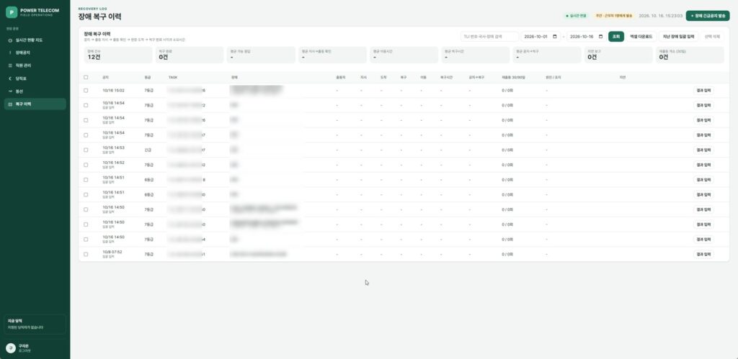738x359 pixels.
Task: Click 결과 입력 for the 10/16 14:53 row
Action: point(703,150)
